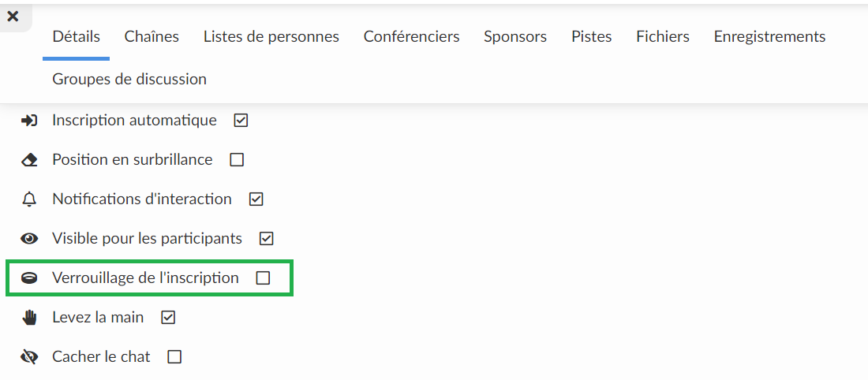Click the eraser icon beside Position en surbrillance

click(x=28, y=160)
